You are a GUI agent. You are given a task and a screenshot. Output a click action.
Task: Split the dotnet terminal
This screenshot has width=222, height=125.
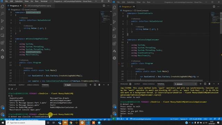tap(205, 84)
